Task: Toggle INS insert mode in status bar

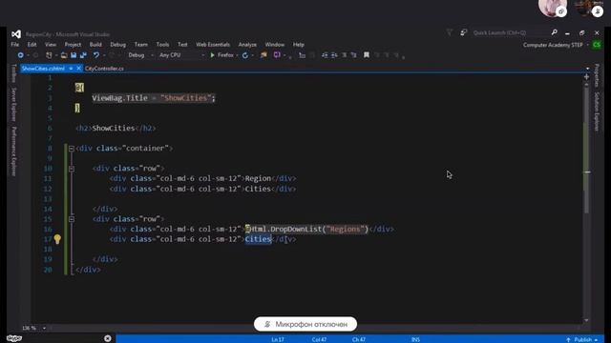Action: (416, 339)
